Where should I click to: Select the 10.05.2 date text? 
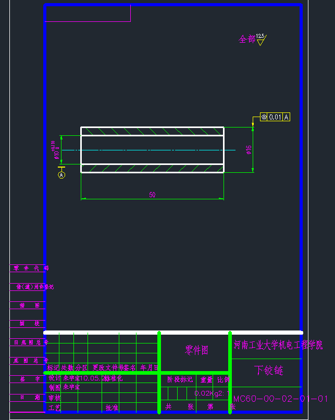click(x=92, y=378)
